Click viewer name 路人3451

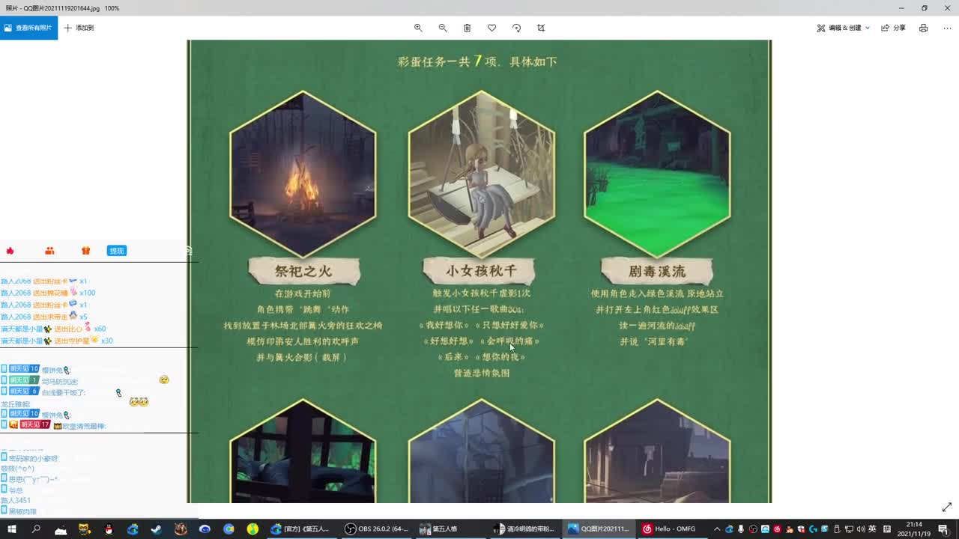click(16, 500)
